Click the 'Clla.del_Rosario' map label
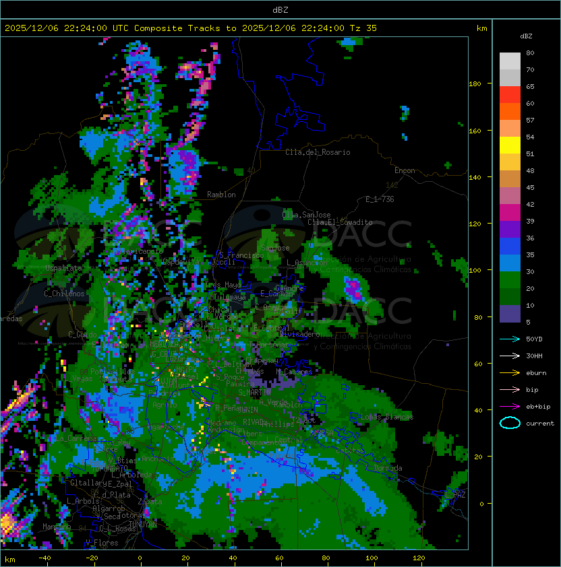The image size is (561, 567). 318,152
